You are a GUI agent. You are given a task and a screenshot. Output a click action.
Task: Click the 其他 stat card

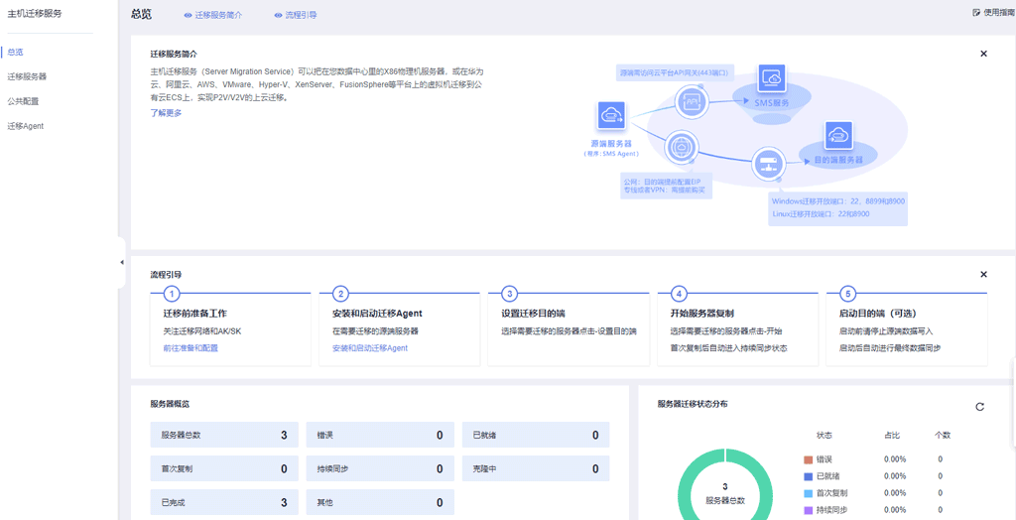pos(380,502)
